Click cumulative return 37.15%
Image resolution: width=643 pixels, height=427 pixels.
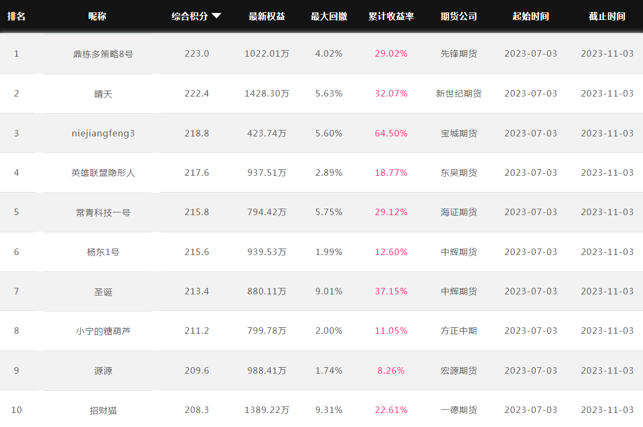point(391,291)
